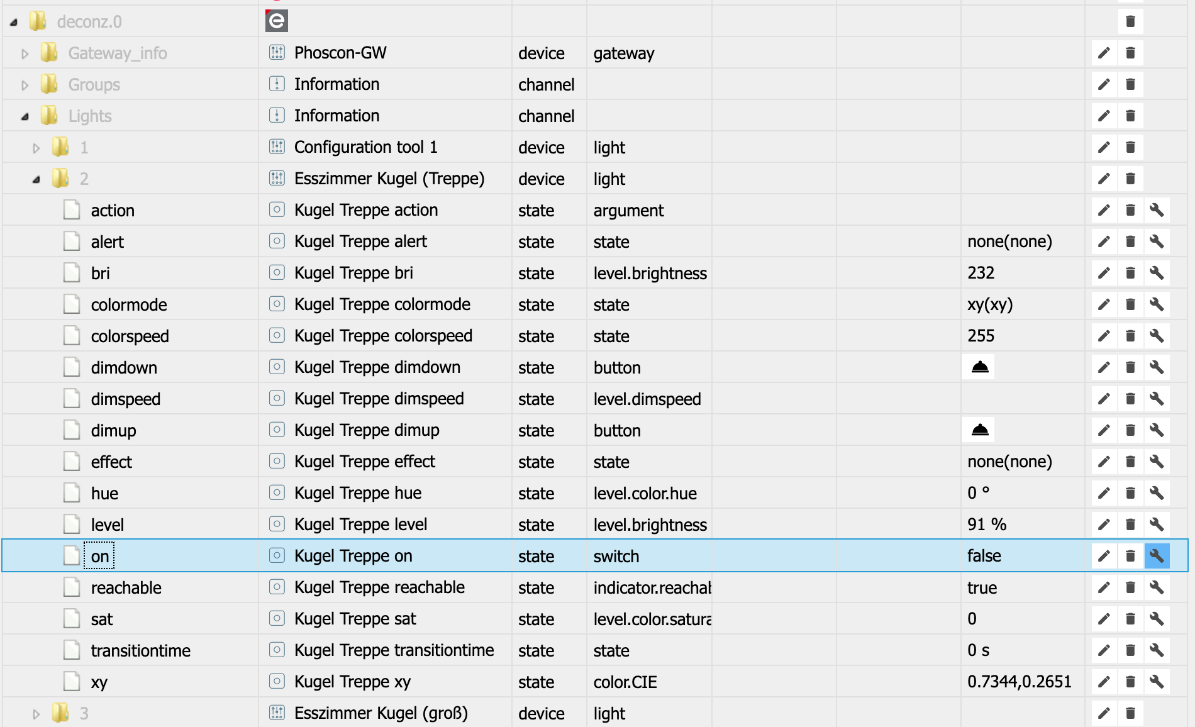Image resolution: width=1195 pixels, height=727 pixels.
Task: Edit the Kugel Treppe colormode object
Action: [1104, 304]
